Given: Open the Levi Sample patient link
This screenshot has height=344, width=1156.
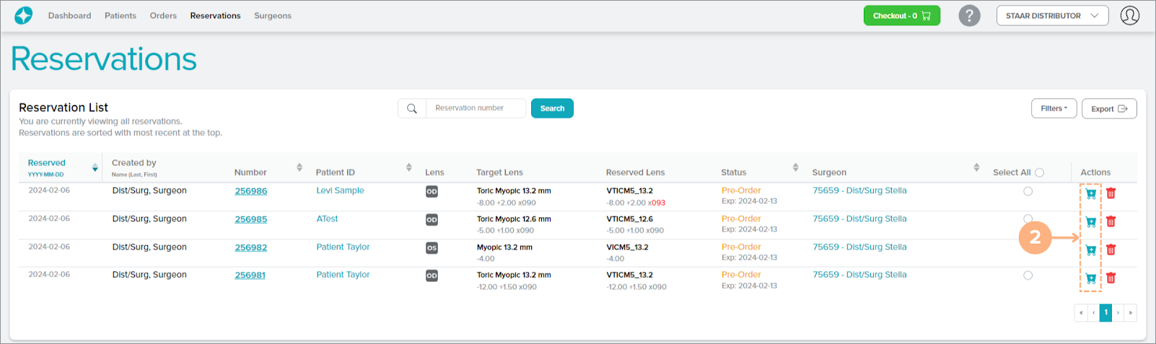Looking at the screenshot, I should pos(340,190).
